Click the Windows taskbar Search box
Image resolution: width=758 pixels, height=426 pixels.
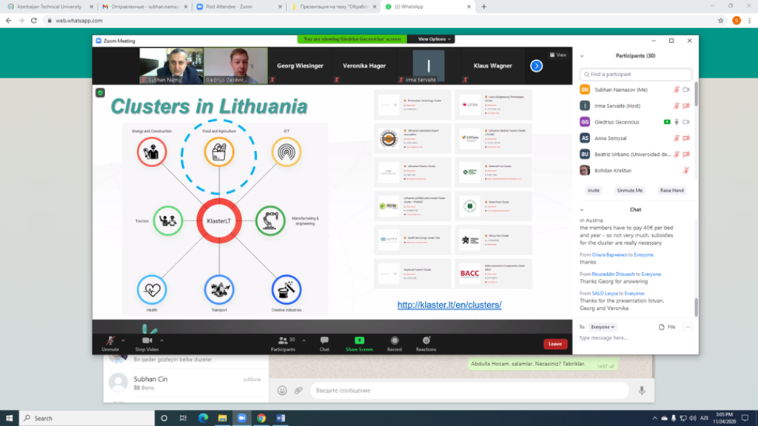[87, 418]
